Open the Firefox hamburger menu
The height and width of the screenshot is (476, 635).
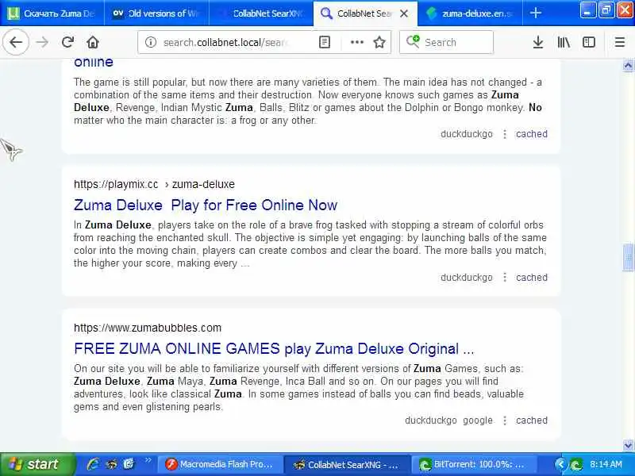pyautogui.click(x=620, y=42)
